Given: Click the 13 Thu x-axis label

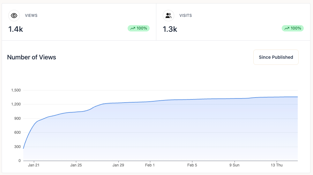Looking at the screenshot, I should (x=276, y=165).
